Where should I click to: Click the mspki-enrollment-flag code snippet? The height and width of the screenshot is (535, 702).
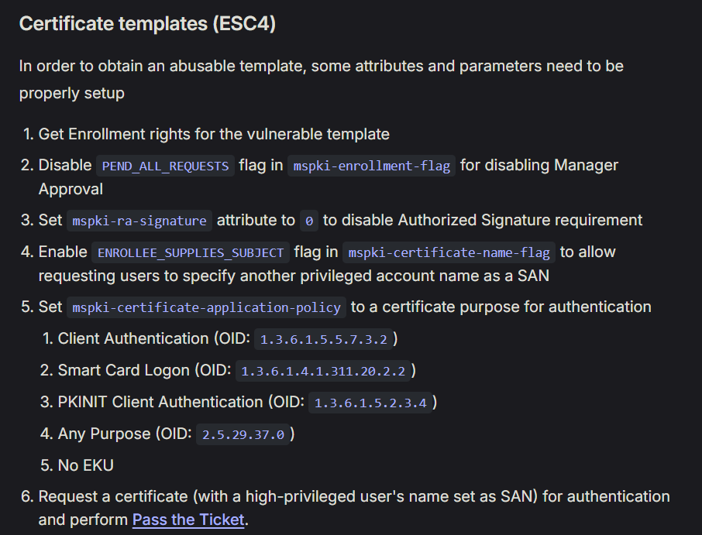tap(372, 166)
